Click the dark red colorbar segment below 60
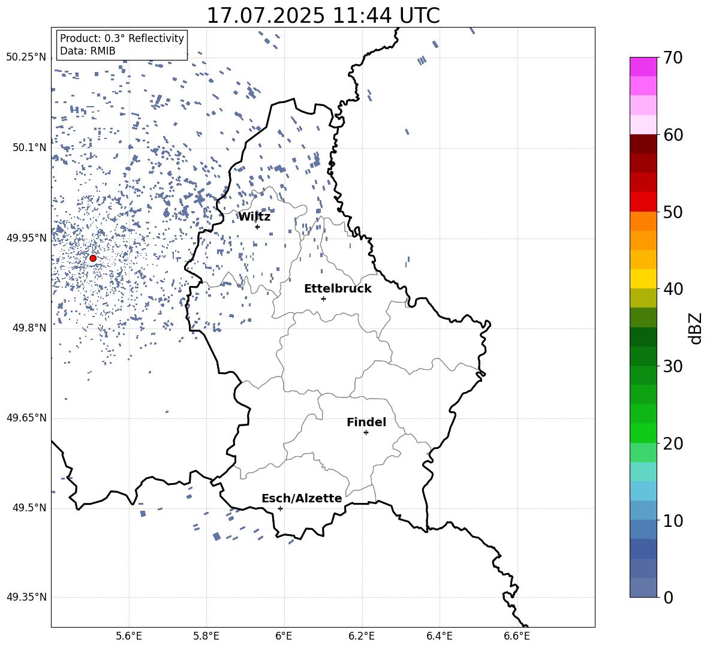The image size is (710, 648). pos(643,144)
